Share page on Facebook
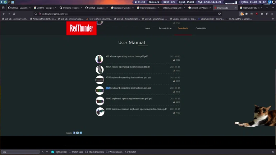 coord(74,133)
